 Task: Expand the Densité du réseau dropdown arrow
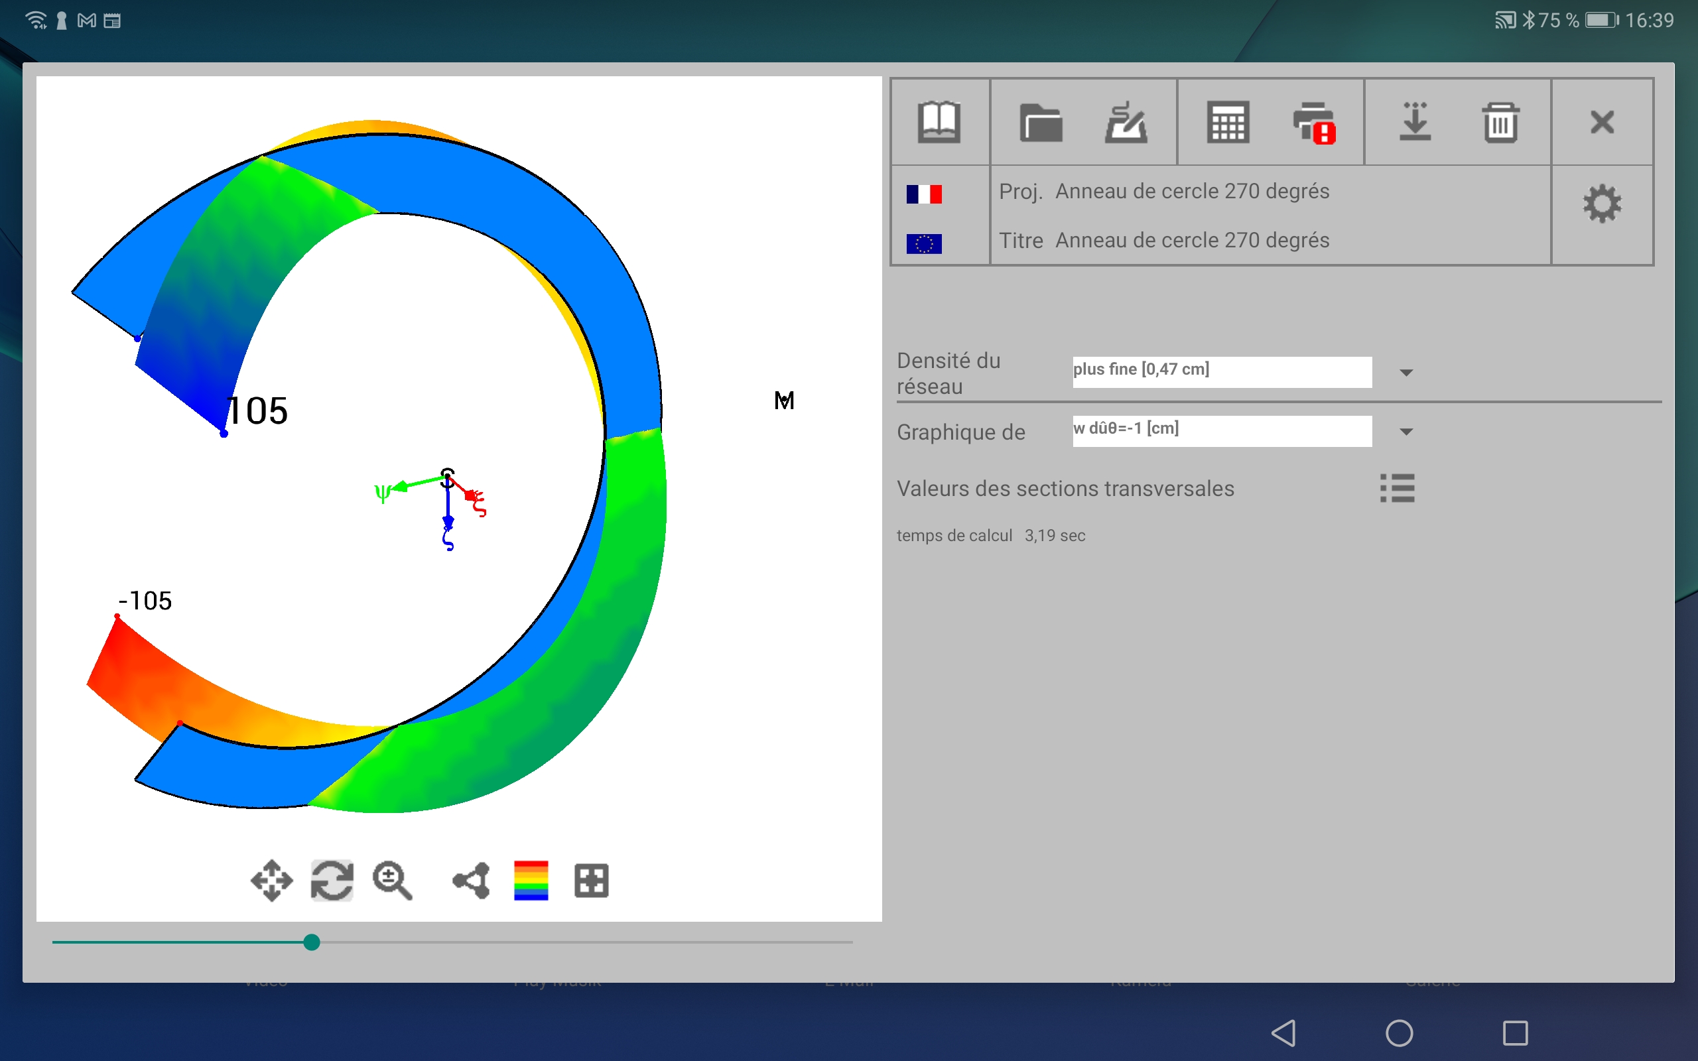pyautogui.click(x=1405, y=373)
